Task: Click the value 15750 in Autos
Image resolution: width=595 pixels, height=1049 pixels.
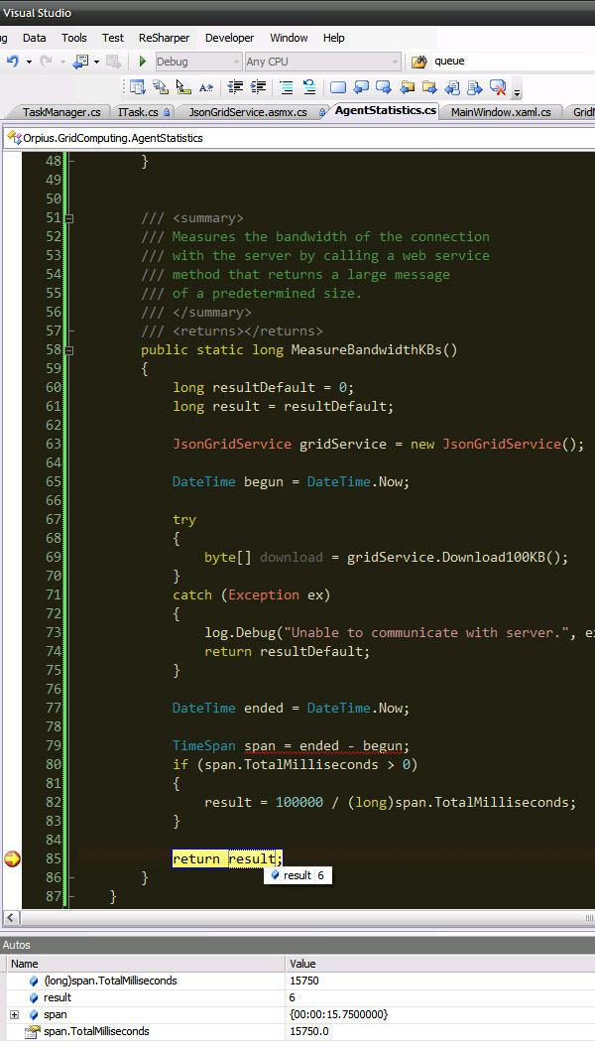Action: pyautogui.click(x=304, y=981)
